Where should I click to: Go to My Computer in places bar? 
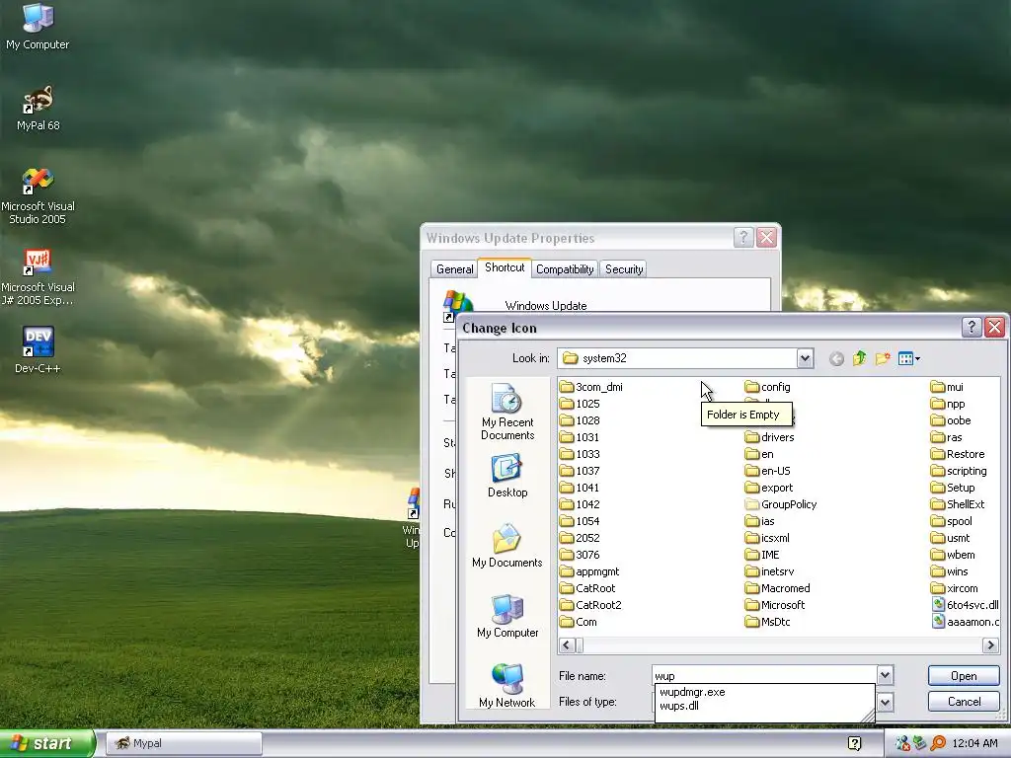507,616
